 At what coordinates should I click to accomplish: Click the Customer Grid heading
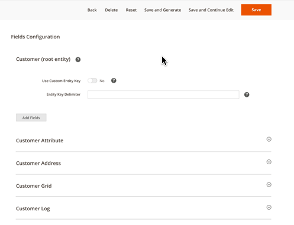point(34,186)
